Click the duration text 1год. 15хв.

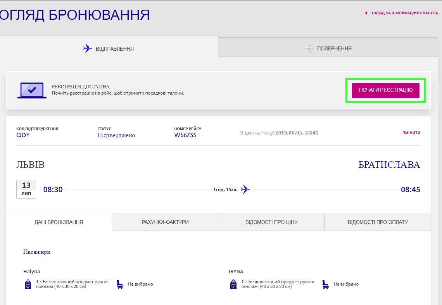click(x=225, y=190)
